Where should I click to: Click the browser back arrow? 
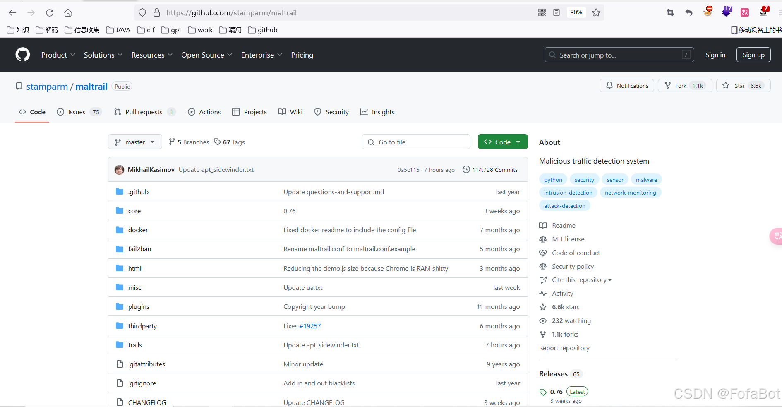point(12,13)
